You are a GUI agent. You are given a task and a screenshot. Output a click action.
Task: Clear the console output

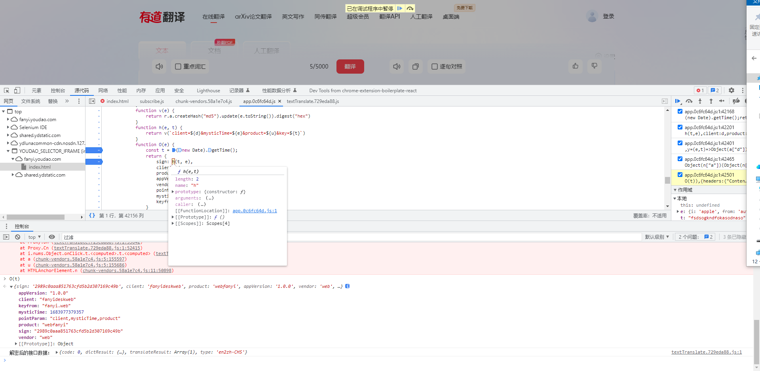17,237
